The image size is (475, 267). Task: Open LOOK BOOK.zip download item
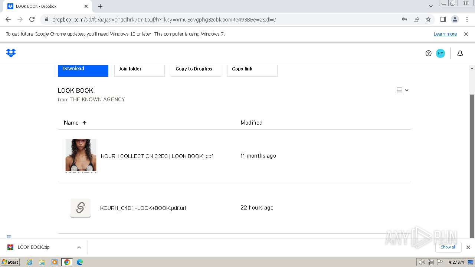pyautogui.click(x=33, y=247)
